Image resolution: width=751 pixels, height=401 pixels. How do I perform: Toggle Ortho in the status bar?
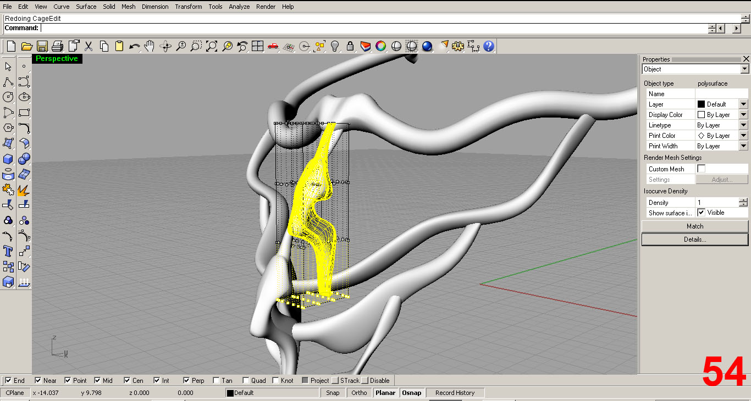pos(359,393)
